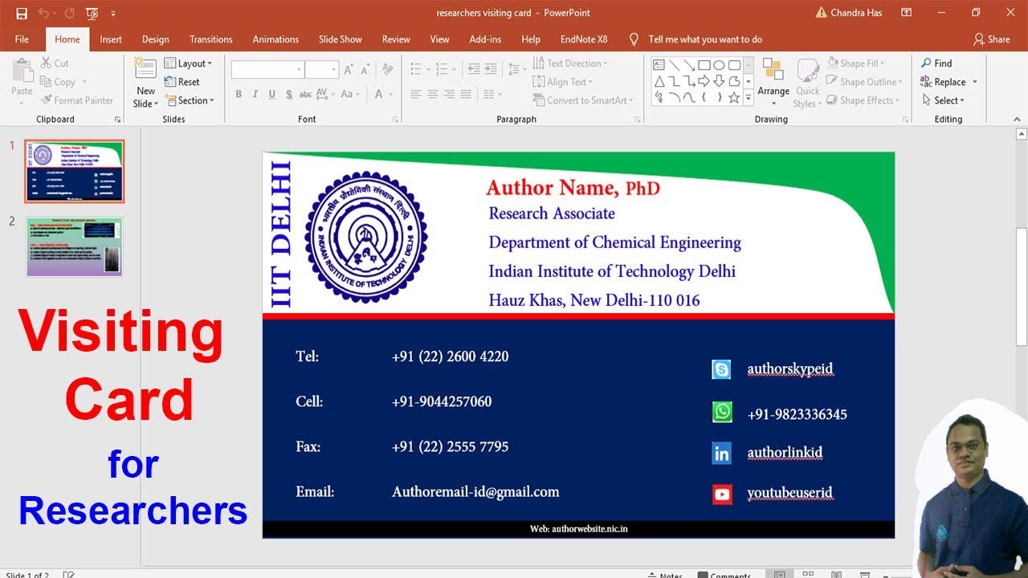The height and width of the screenshot is (578, 1028).
Task: Click Cut in the Clipboard group
Action: (54, 63)
